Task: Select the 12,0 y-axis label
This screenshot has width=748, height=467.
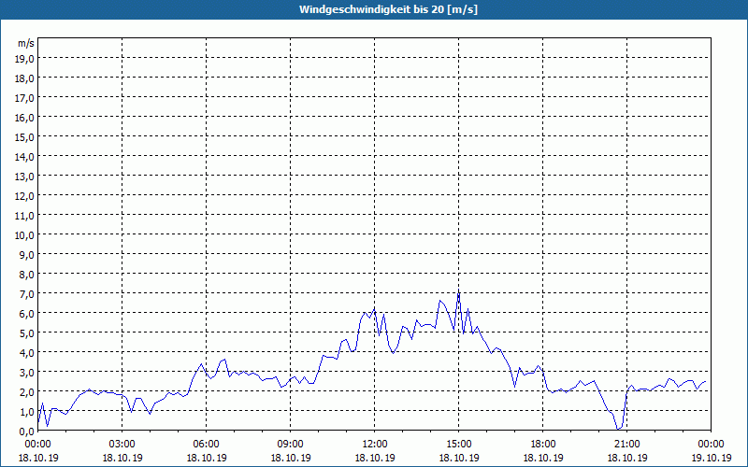Action: (x=26, y=196)
